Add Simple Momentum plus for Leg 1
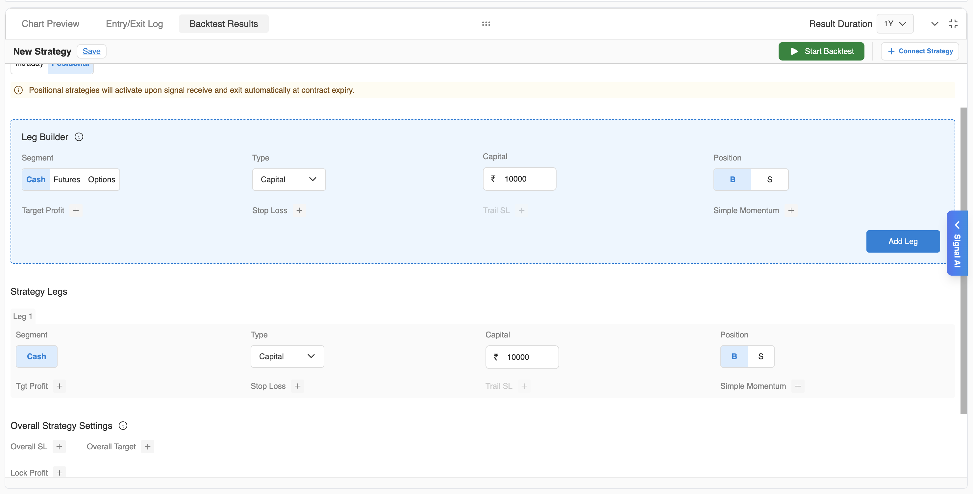This screenshot has height=494, width=973. click(x=798, y=386)
